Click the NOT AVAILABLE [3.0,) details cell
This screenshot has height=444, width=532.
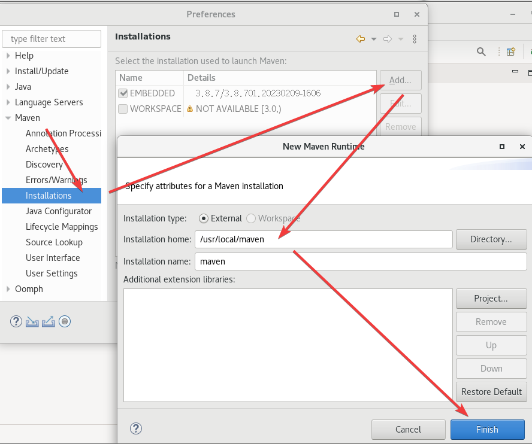[238, 109]
